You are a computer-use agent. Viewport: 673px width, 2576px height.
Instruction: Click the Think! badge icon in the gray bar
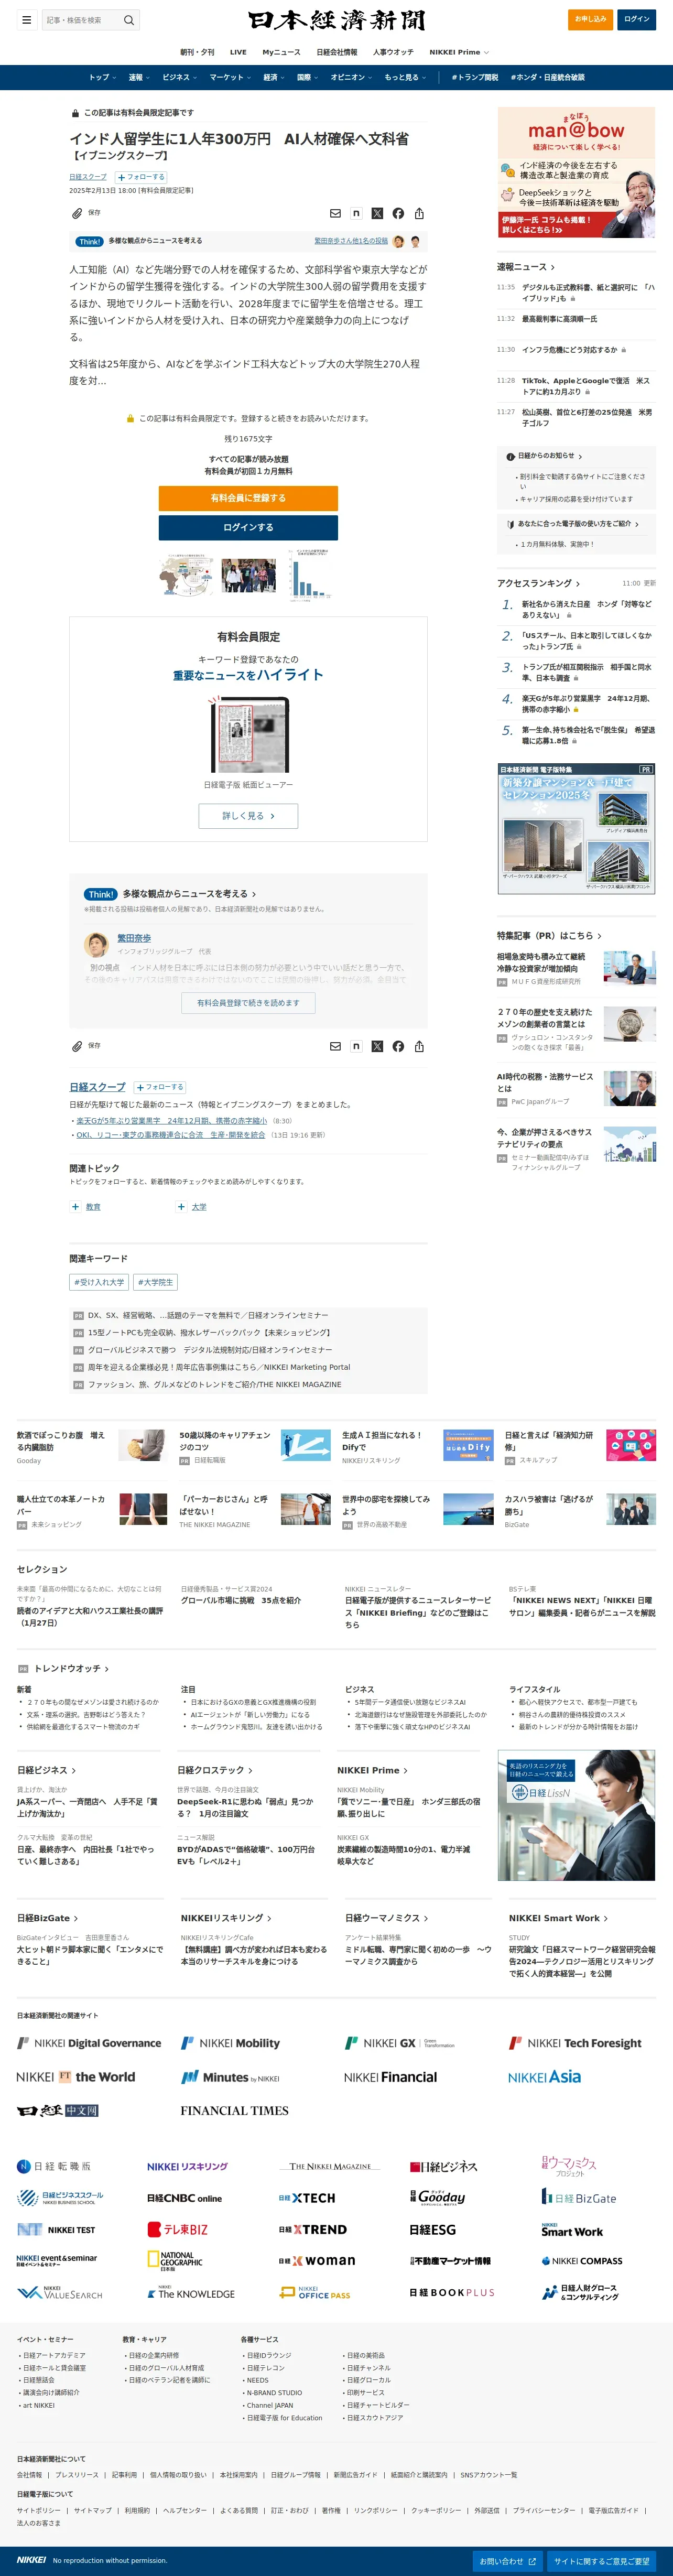point(89,241)
